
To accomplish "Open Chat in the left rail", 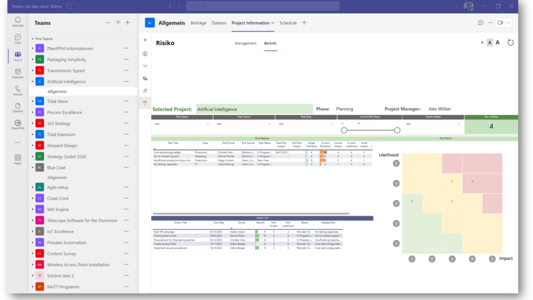I will coord(17,38).
